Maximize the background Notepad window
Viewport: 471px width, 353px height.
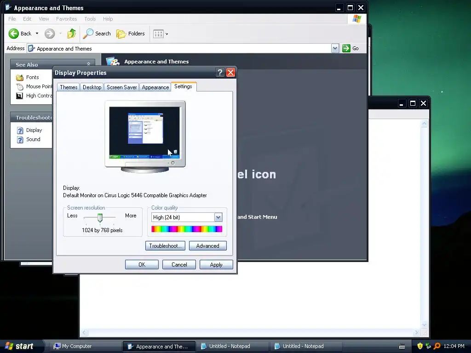413,103
